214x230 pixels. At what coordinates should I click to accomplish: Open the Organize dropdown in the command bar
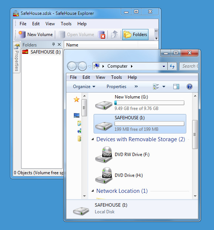click(84, 87)
